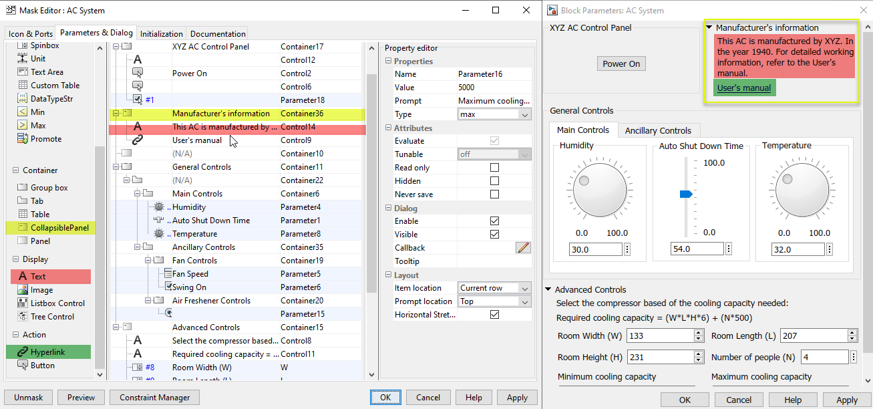Collapse the Advanced Controls panel
873x409 pixels.
tap(548, 289)
